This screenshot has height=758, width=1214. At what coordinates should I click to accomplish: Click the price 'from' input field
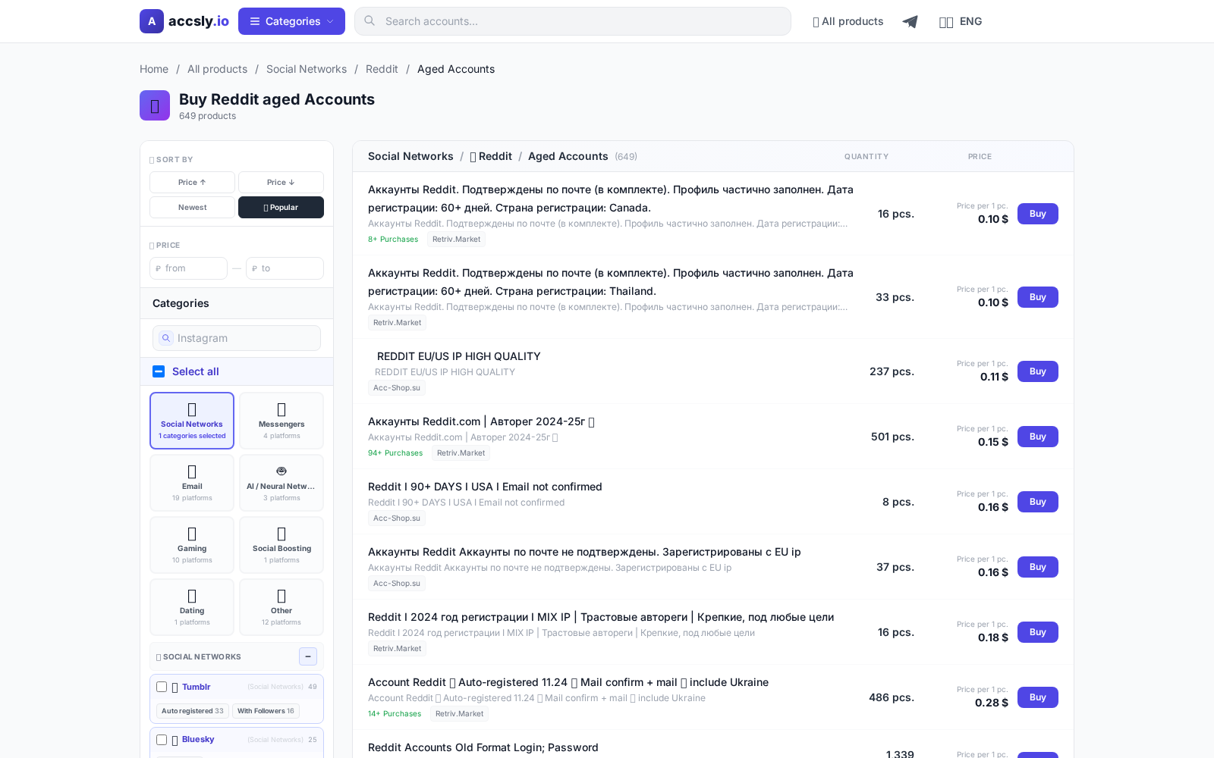[x=188, y=268]
